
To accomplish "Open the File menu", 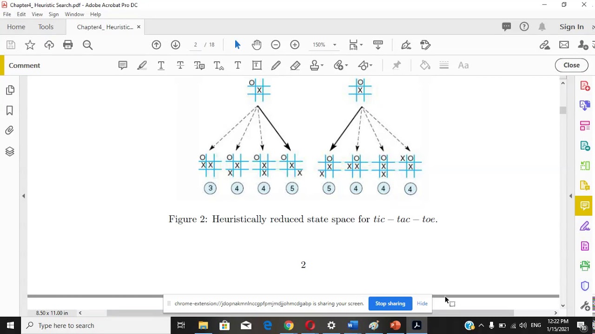I will point(7,14).
